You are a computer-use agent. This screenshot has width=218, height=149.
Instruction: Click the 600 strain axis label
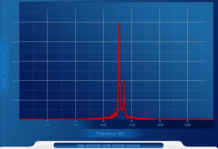tap(14, 62)
